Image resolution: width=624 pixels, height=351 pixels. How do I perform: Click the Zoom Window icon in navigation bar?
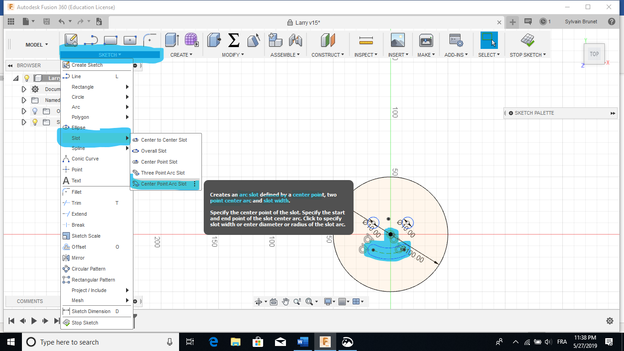(309, 302)
